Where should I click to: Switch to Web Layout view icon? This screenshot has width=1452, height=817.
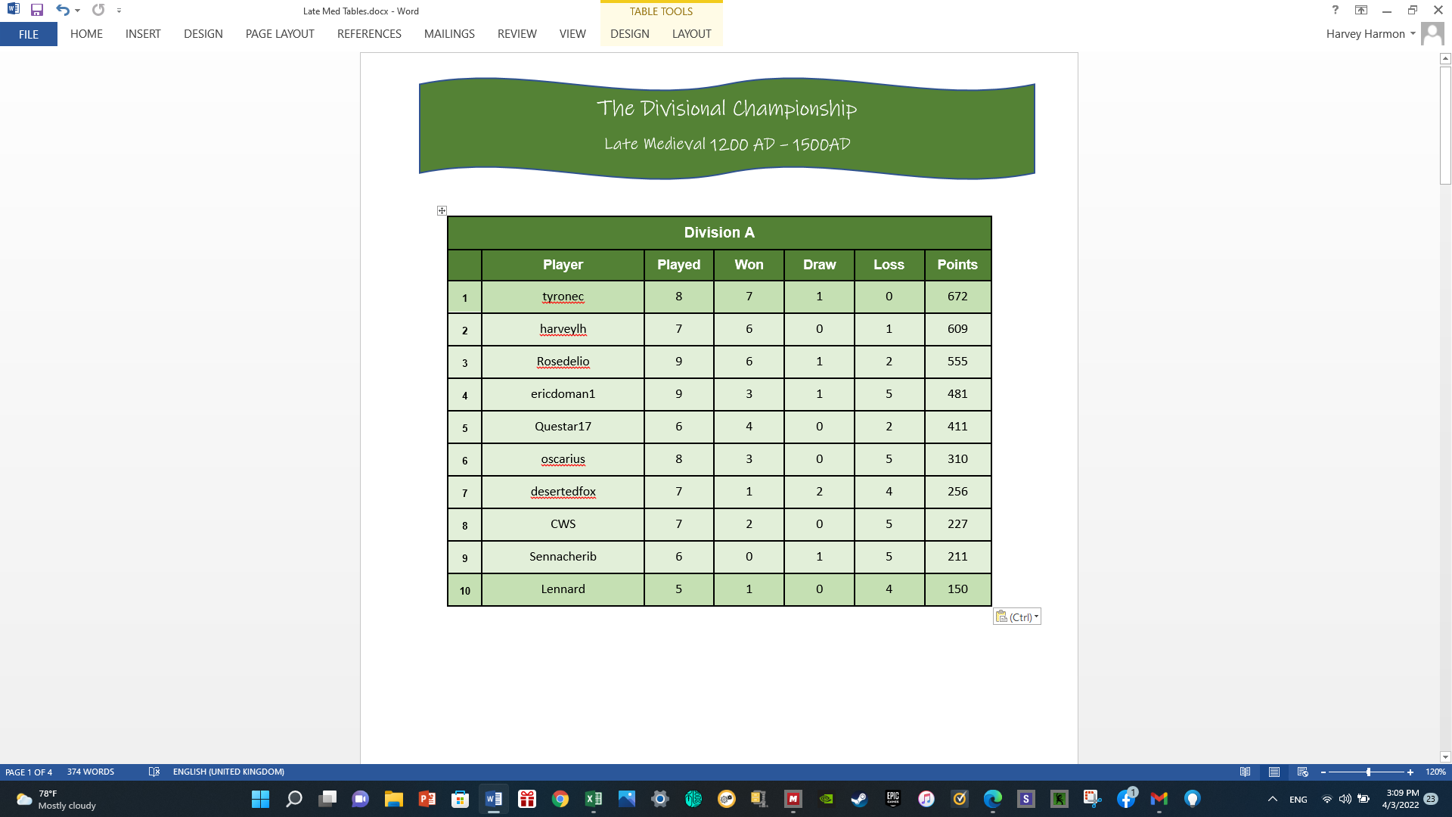point(1303,772)
